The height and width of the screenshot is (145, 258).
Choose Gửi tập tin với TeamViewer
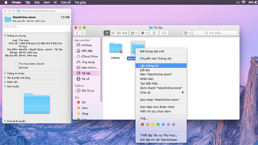[x=161, y=140]
